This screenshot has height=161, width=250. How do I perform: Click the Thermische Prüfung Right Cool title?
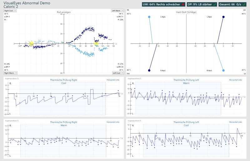point(64,80)
